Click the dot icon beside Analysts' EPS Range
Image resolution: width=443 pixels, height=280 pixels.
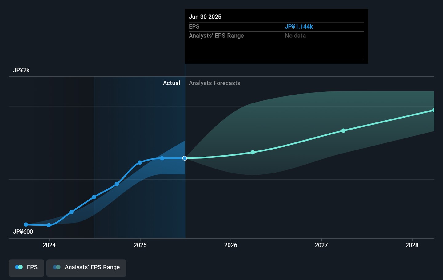tap(57, 267)
